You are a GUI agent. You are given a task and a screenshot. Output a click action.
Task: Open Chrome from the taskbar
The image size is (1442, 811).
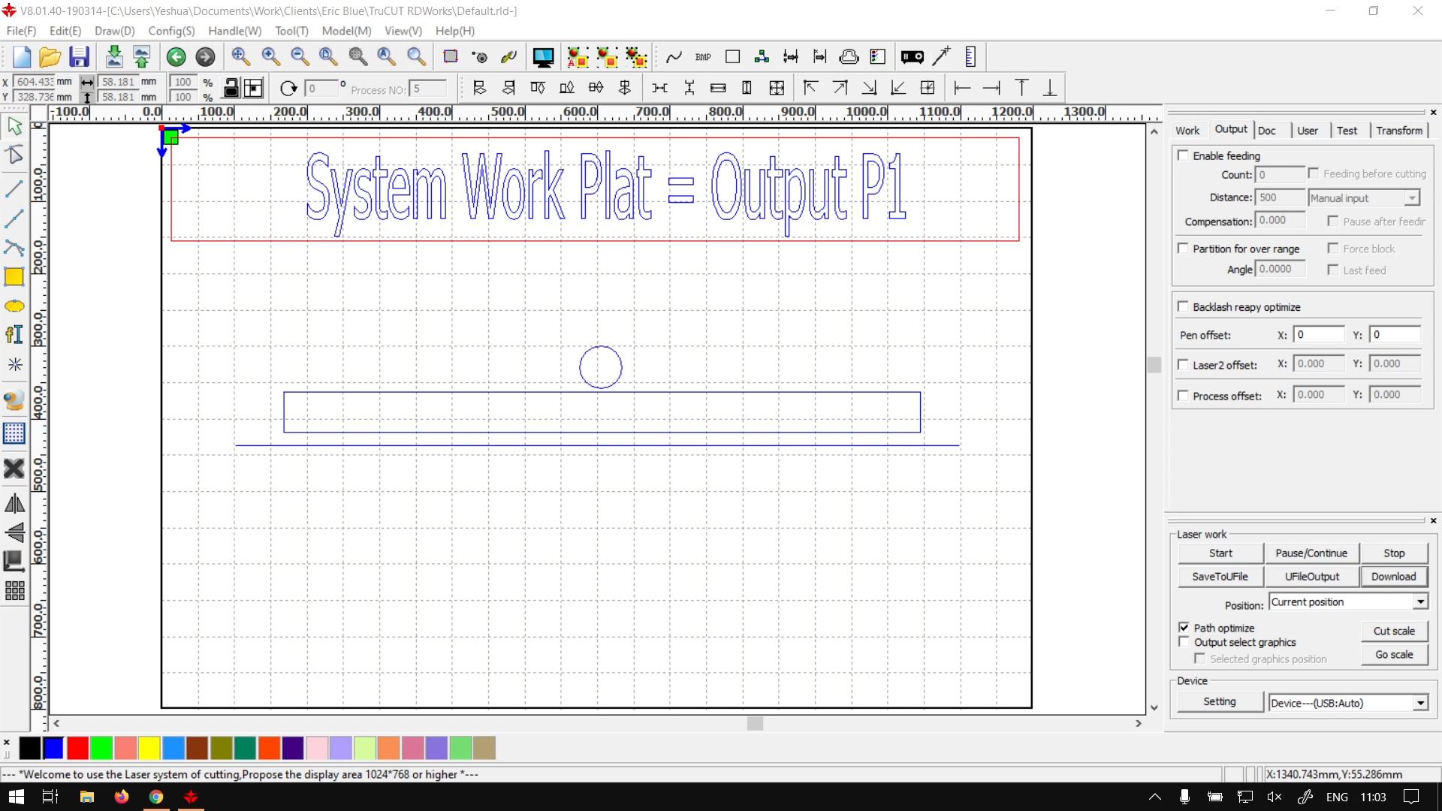pyautogui.click(x=156, y=797)
